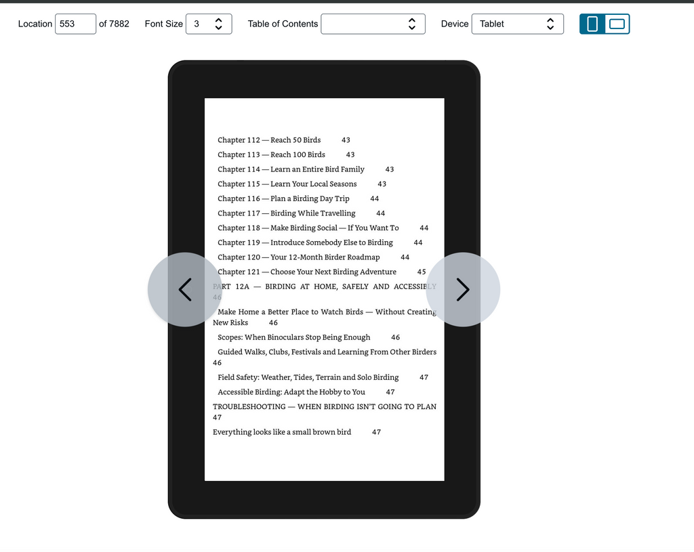Image resolution: width=694 pixels, height=552 pixels.
Task: Switch to landscape orientation
Action: point(617,24)
